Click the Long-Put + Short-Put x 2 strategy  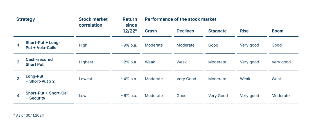coord(40,79)
